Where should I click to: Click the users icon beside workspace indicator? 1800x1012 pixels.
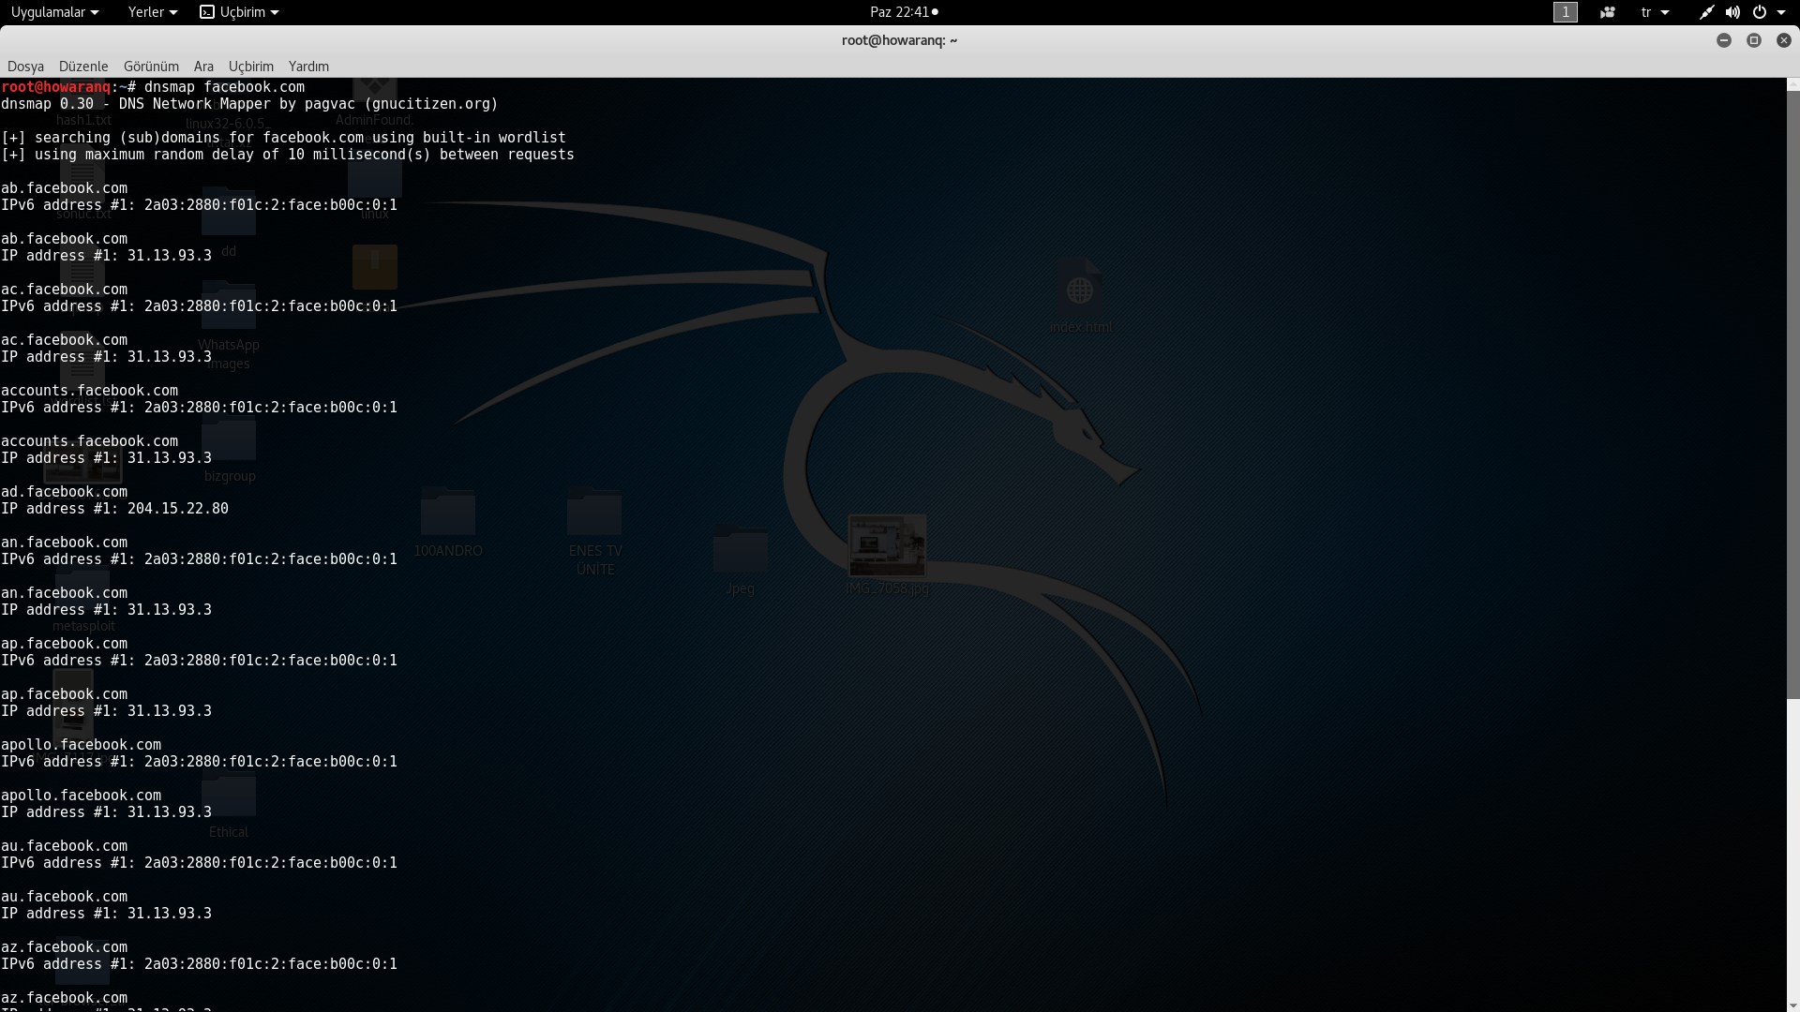(1608, 12)
